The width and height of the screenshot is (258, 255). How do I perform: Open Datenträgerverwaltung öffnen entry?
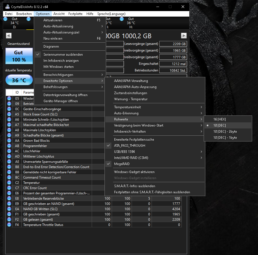pos(70,95)
